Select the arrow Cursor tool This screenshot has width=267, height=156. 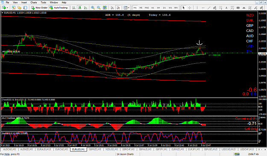pos(183,8)
